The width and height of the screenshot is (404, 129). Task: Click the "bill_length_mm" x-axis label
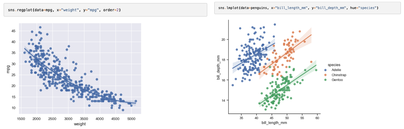274,123
